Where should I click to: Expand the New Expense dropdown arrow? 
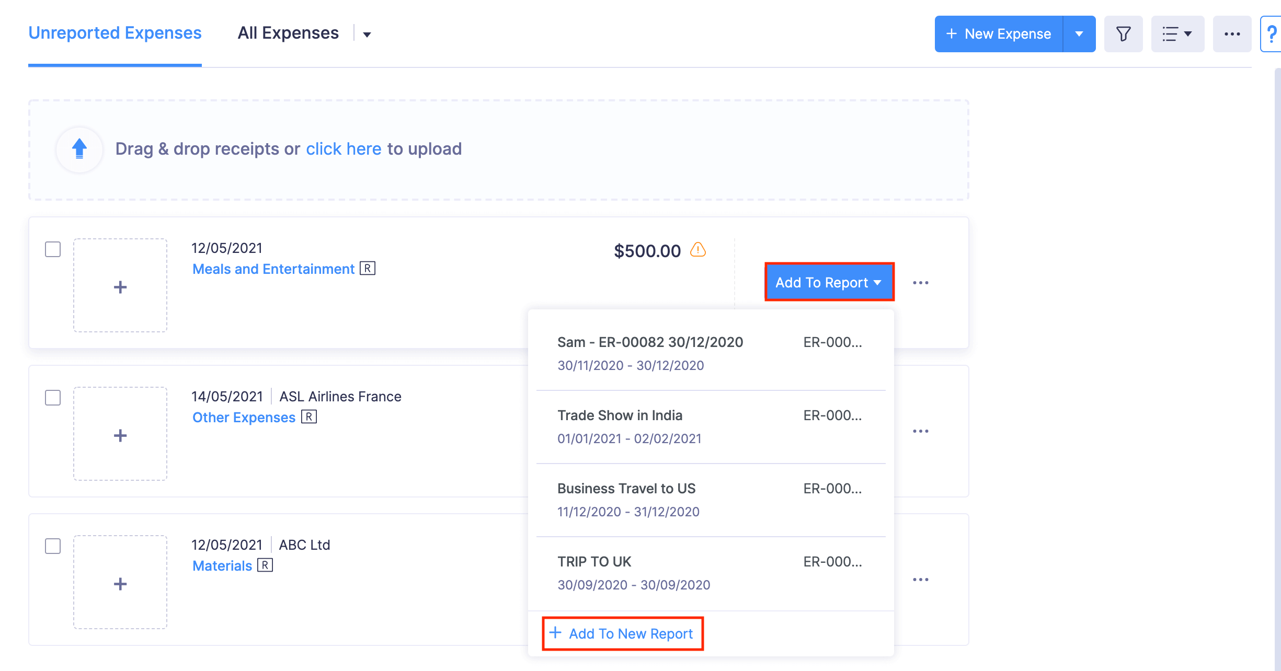[1079, 33]
